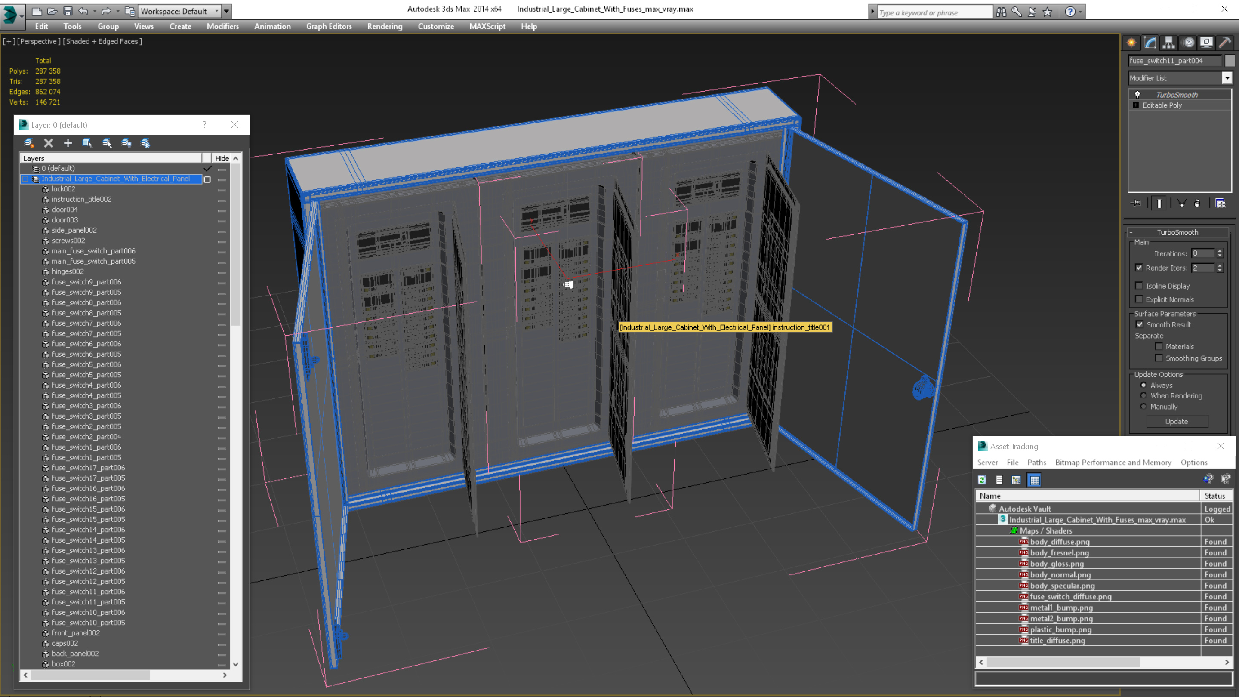This screenshot has height=697, width=1239.
Task: Toggle TurboSmooth modifier lightbulb icon
Action: [1137, 95]
